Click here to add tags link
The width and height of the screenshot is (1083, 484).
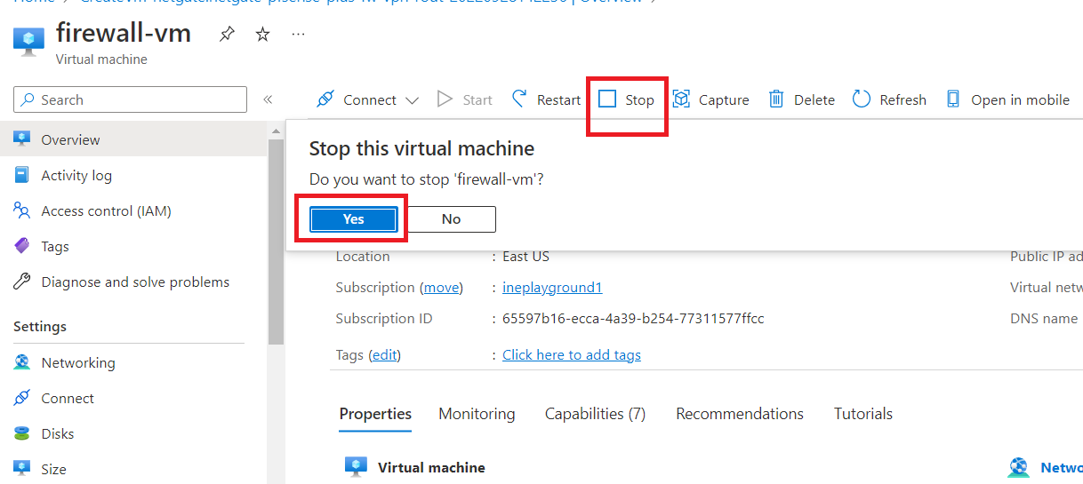coord(571,355)
